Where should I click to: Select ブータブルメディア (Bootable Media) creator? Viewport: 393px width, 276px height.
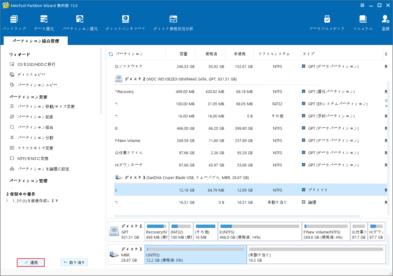click(x=327, y=22)
